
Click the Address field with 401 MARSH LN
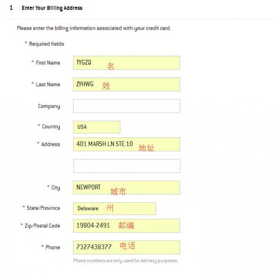tap(127, 145)
